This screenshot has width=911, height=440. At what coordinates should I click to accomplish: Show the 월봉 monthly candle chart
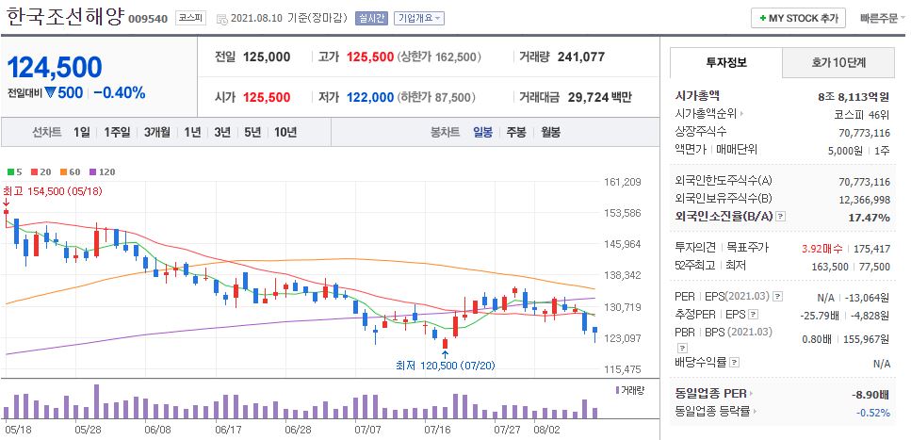point(550,133)
